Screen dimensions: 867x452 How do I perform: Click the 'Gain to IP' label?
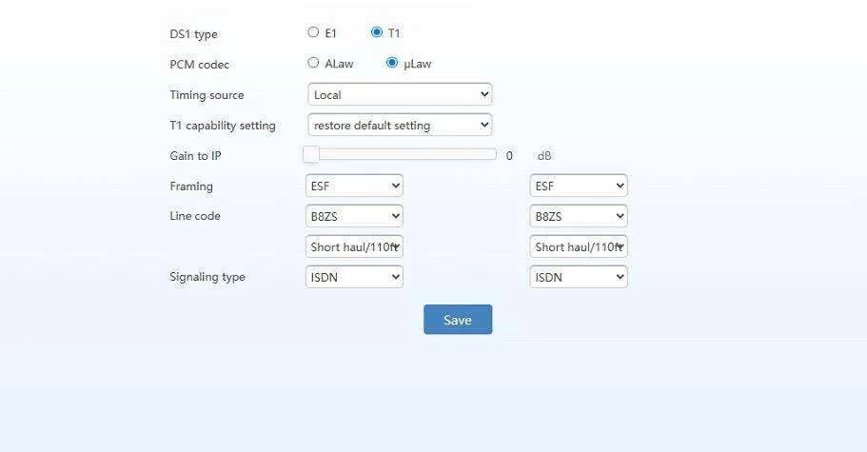pyautogui.click(x=196, y=156)
